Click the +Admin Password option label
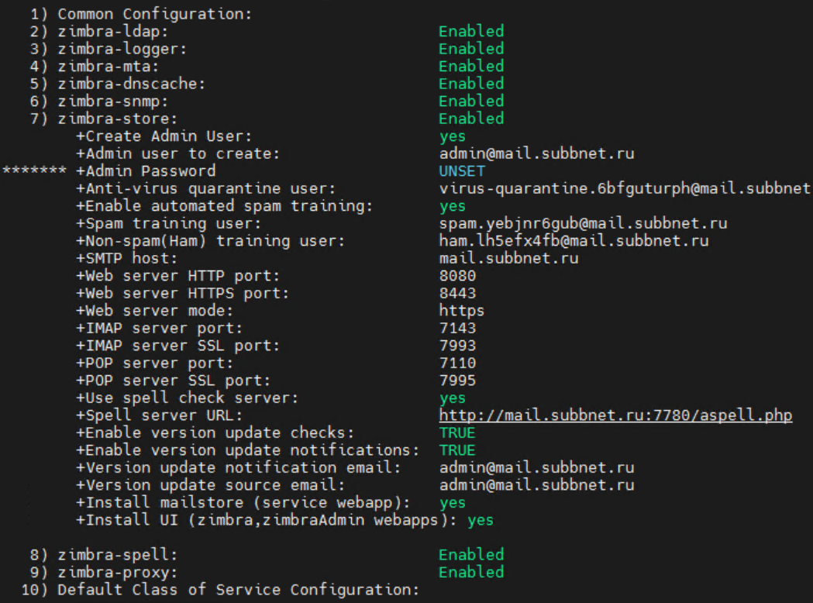813x603 pixels. 146,171
